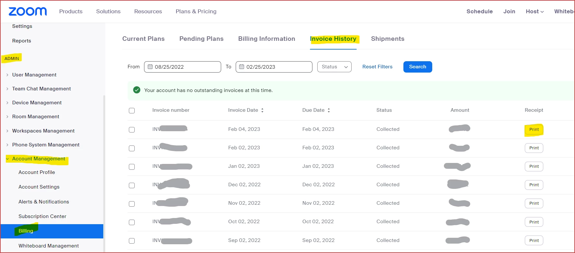575x253 pixels.
Task: Check the Feb 04, 2023 invoice checkbox
Action: point(132,130)
